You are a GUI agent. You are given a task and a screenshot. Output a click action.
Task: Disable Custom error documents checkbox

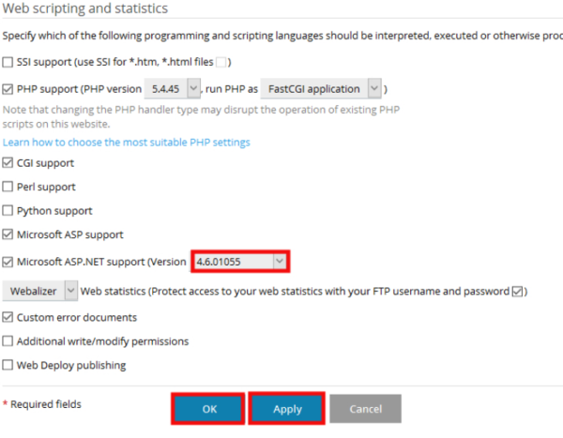[8, 317]
